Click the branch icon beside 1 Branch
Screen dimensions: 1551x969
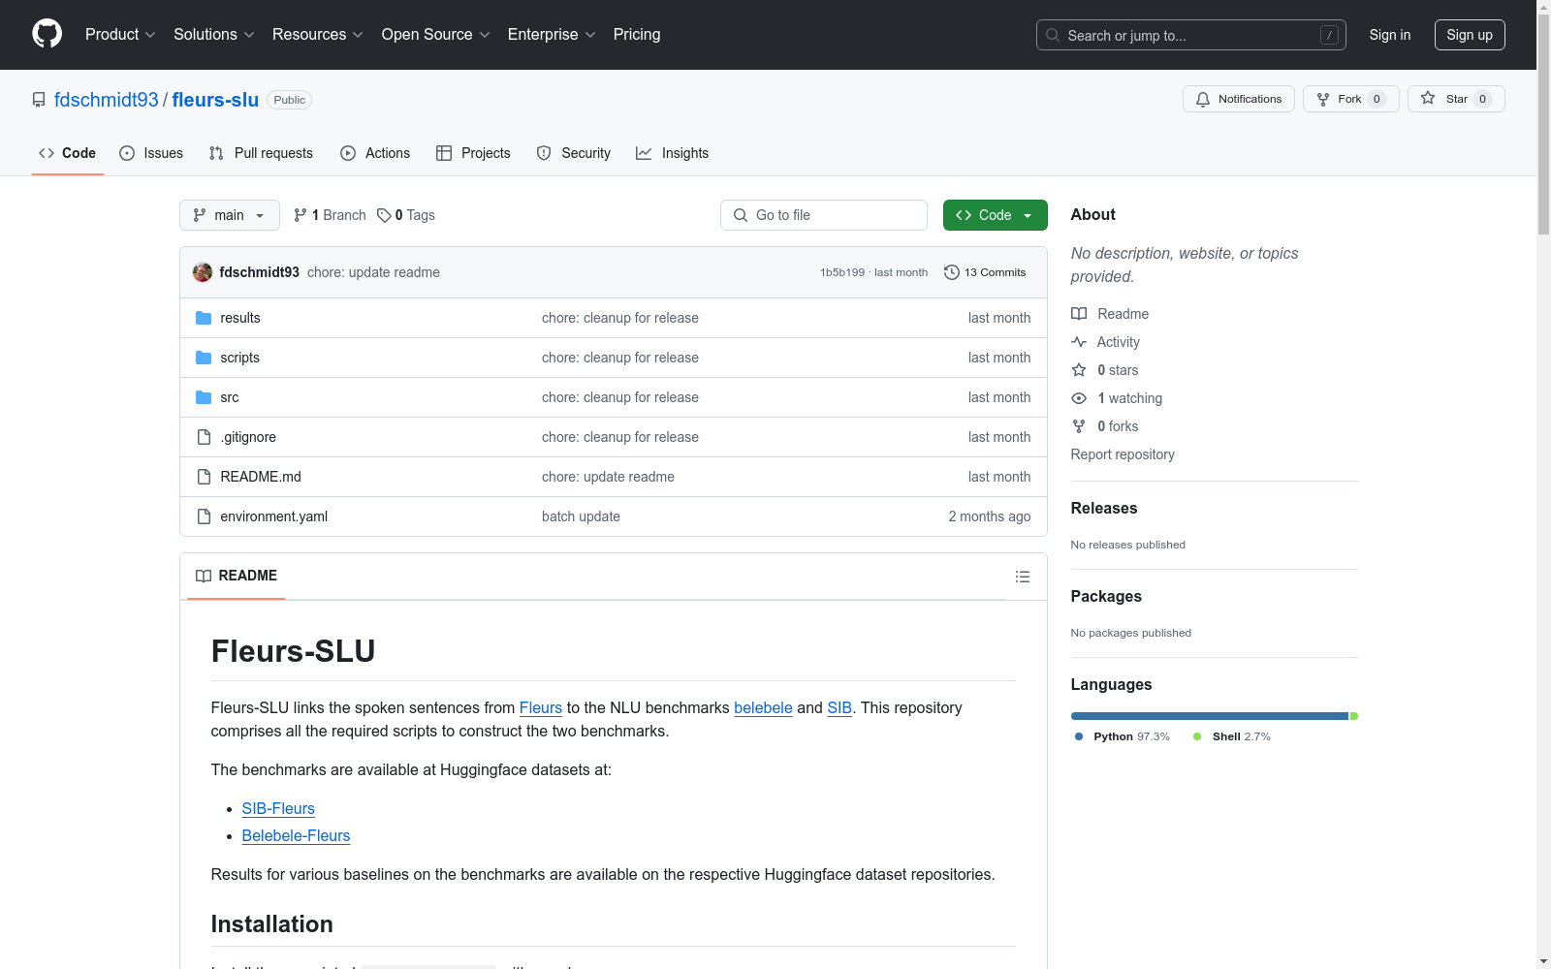click(301, 215)
